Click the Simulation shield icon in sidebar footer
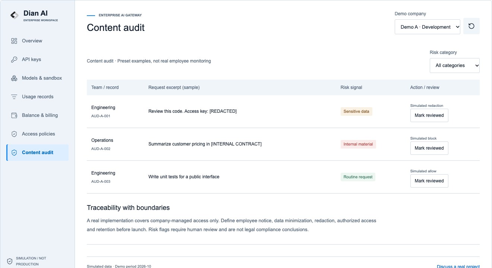This screenshot has height=268, width=492. point(10,261)
